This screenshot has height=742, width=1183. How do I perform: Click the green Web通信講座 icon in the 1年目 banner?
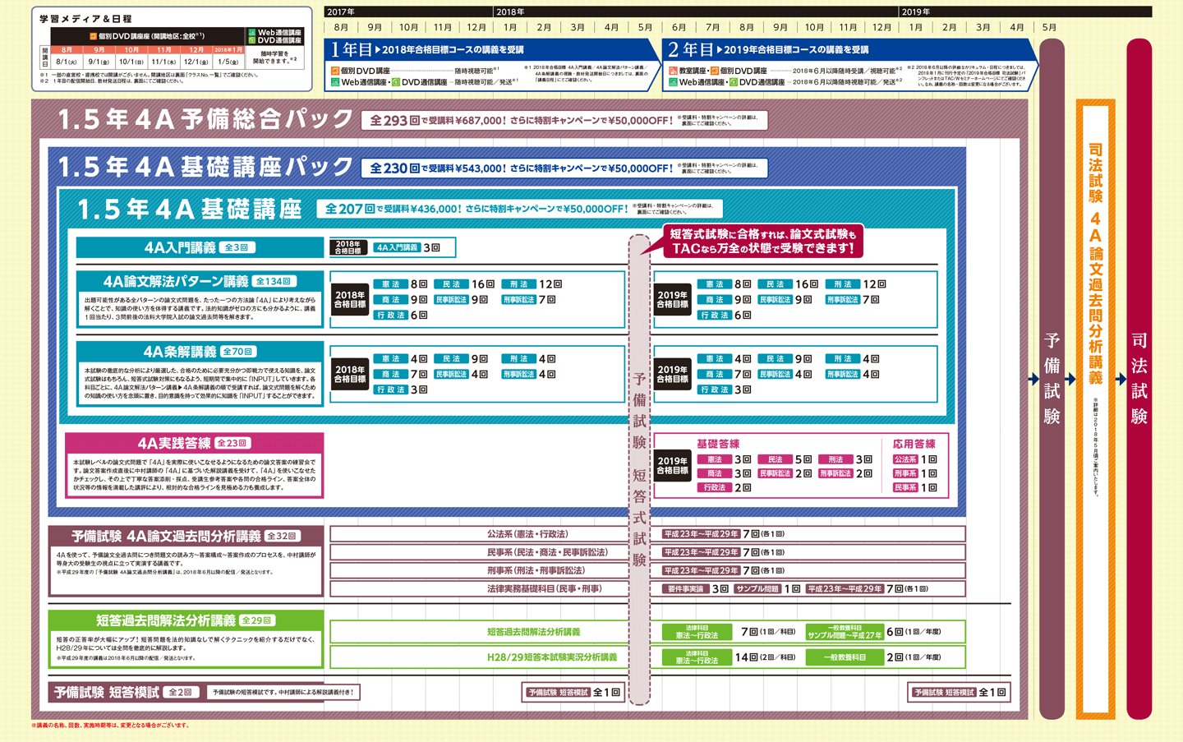335,82
